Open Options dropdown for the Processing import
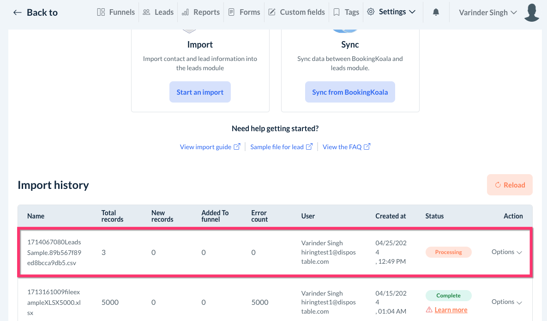The image size is (547, 321). (x=506, y=252)
